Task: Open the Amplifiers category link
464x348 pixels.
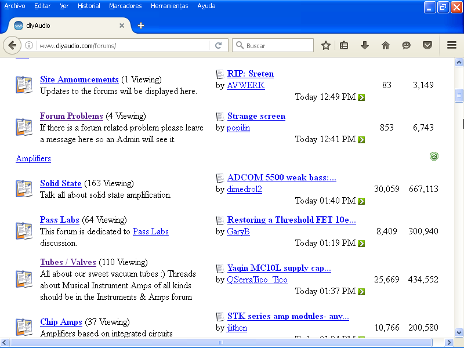Action: 33,158
